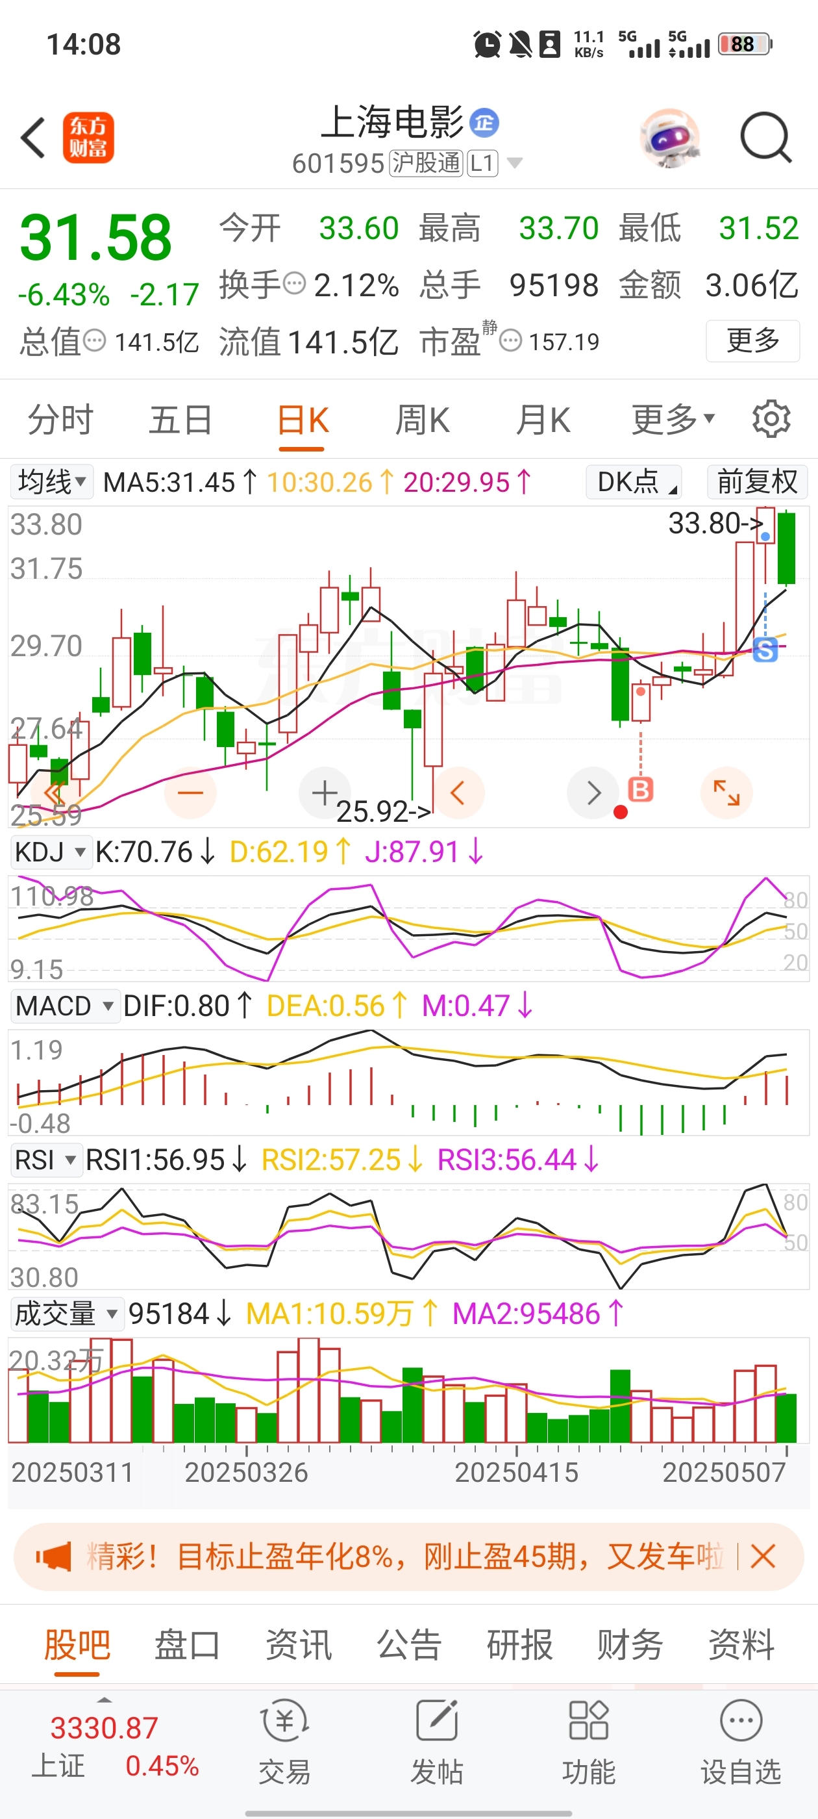This screenshot has width=818, height=1819.
Task: Select the 日K chart tab
Action: 303,420
